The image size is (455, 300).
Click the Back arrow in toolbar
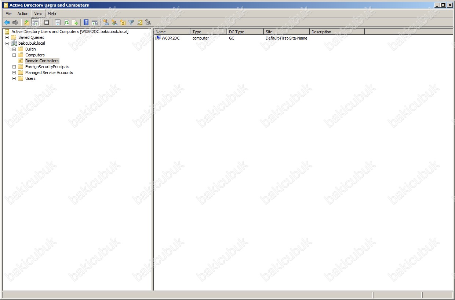click(7, 23)
